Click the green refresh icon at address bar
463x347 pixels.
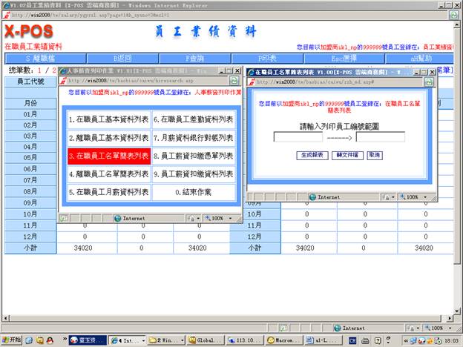[x=453, y=15]
